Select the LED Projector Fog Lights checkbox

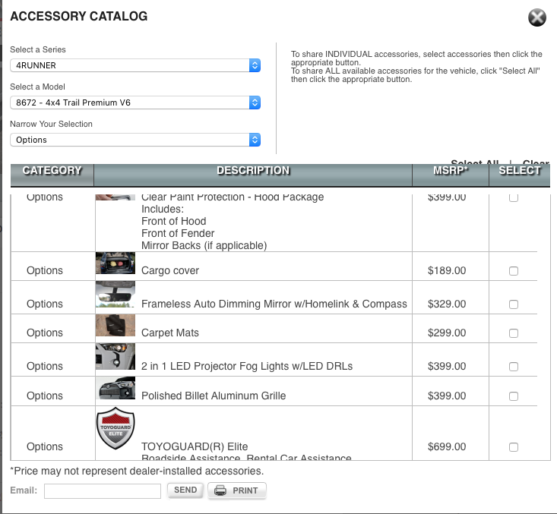pos(514,367)
